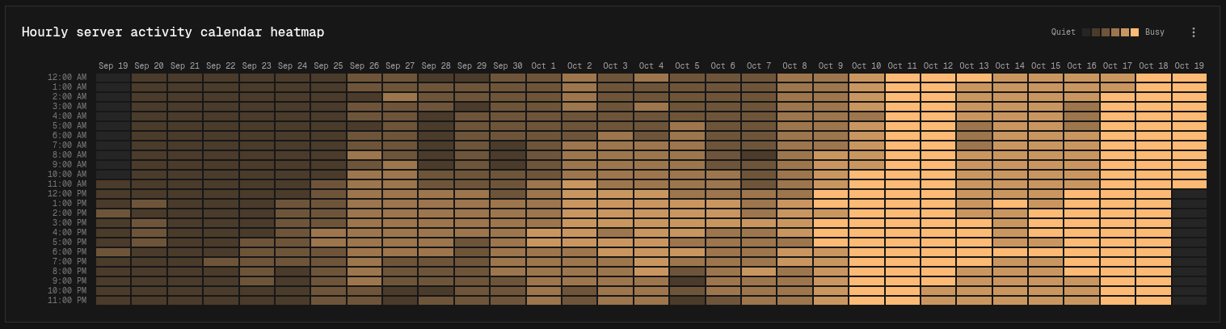Click the '12:00 AM' row label
The height and width of the screenshot is (329, 1226).
point(67,78)
